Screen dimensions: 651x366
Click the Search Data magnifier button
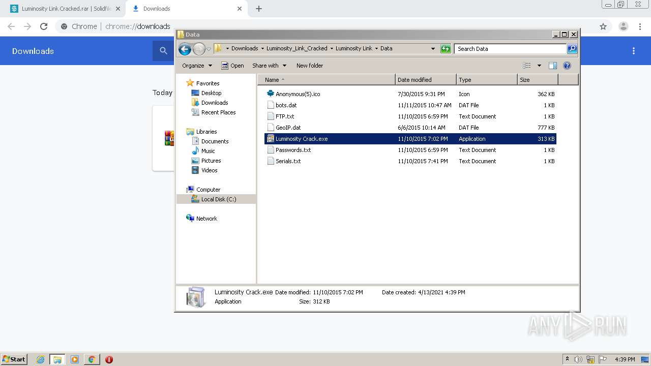click(572, 49)
